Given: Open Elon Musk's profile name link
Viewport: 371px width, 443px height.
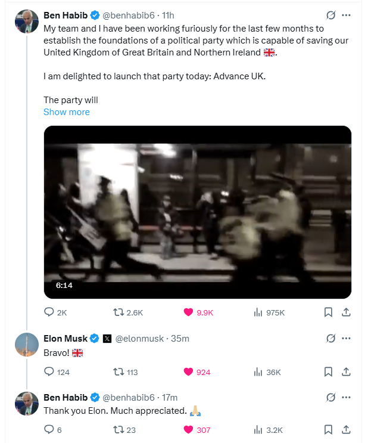Looking at the screenshot, I should (x=66, y=339).
